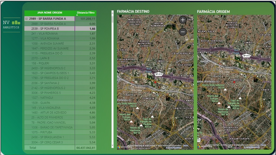Select row 1006 - BARAO DE ITAPETININGA
The width and height of the screenshot is (276, 155).
point(60,127)
